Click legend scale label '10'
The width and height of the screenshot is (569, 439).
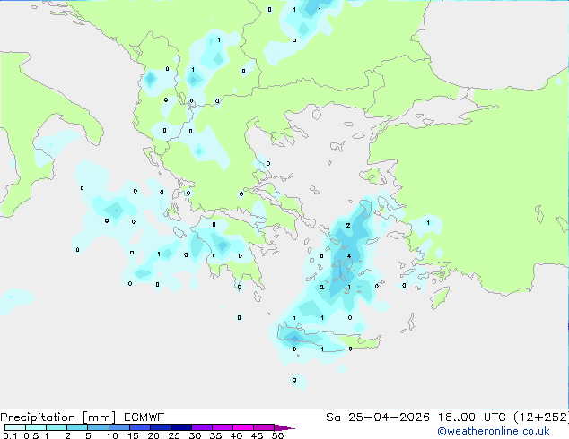pyautogui.click(x=112, y=435)
